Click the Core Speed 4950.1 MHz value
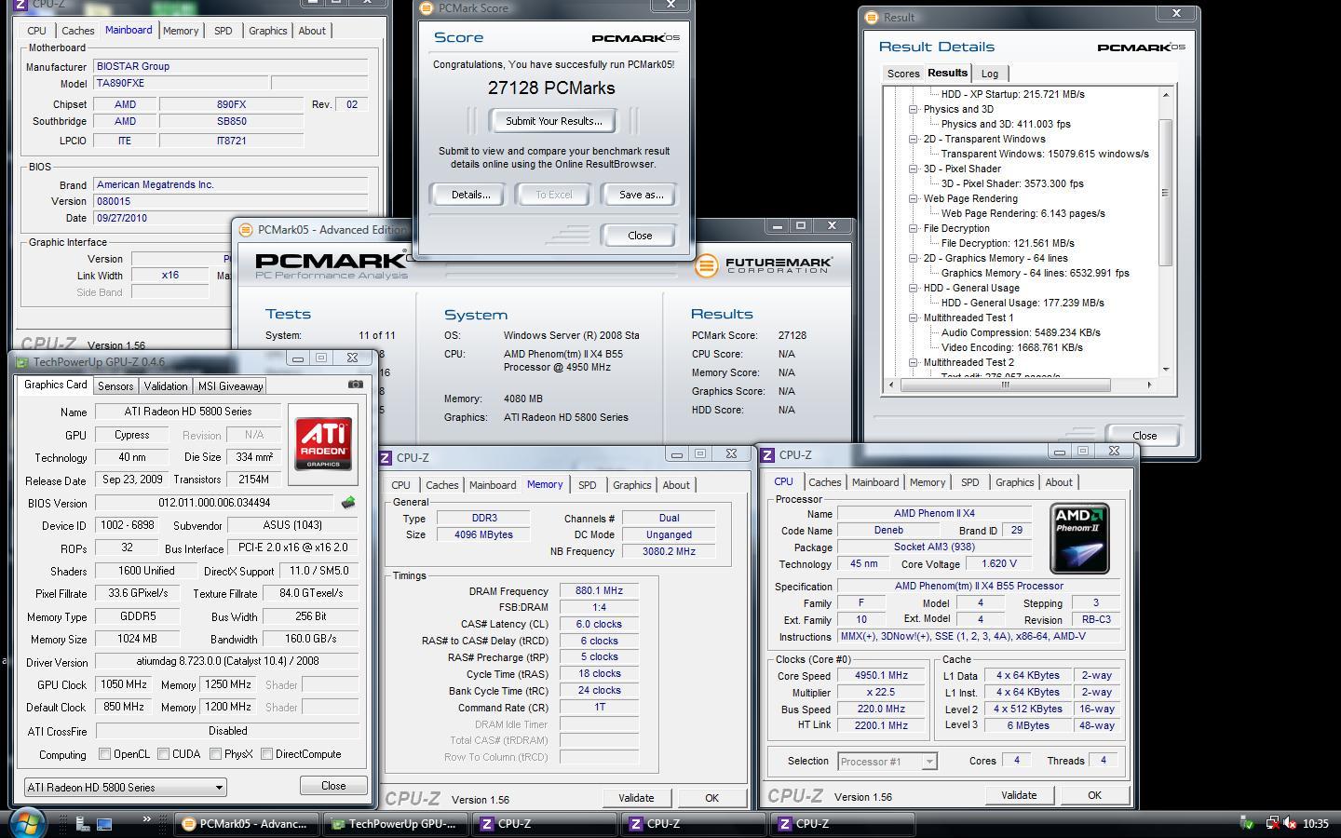Image resolution: width=1341 pixels, height=838 pixels. click(881, 676)
